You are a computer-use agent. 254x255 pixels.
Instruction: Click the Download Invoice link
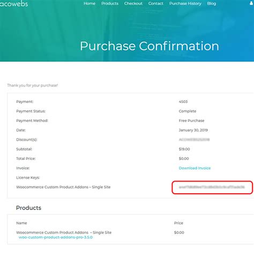tap(195, 168)
